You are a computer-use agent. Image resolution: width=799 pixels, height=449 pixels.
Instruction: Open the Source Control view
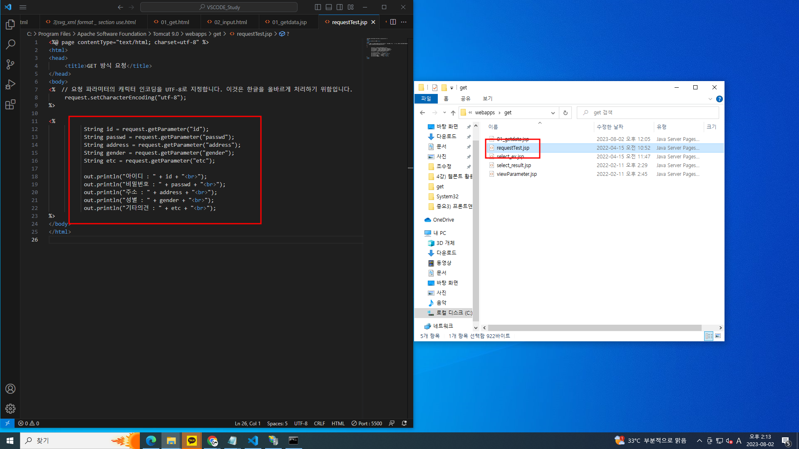pyautogui.click(x=10, y=64)
